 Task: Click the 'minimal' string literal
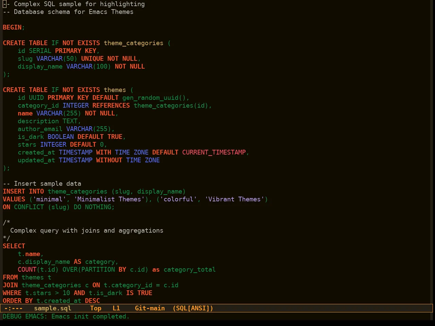pos(49,199)
